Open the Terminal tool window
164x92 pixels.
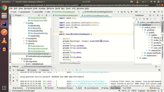click(49, 88)
